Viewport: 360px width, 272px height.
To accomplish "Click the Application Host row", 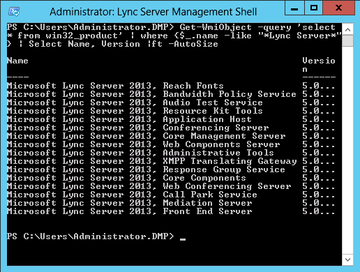I will tap(171, 119).
